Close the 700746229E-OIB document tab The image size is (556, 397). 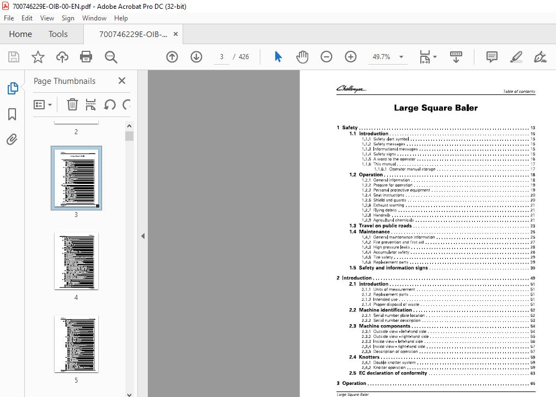[175, 34]
